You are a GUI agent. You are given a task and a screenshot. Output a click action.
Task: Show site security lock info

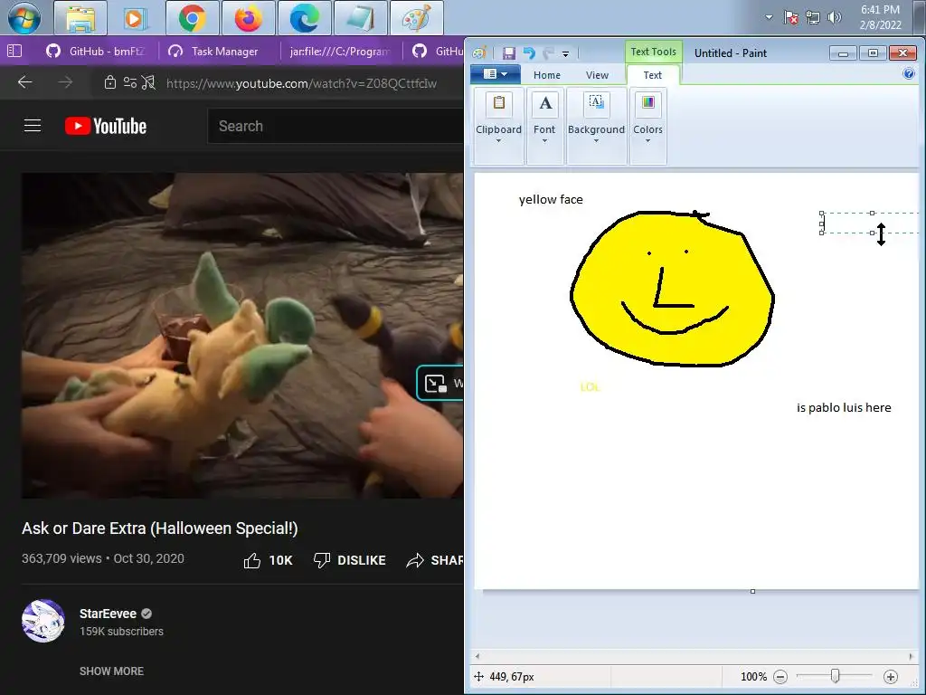click(109, 82)
